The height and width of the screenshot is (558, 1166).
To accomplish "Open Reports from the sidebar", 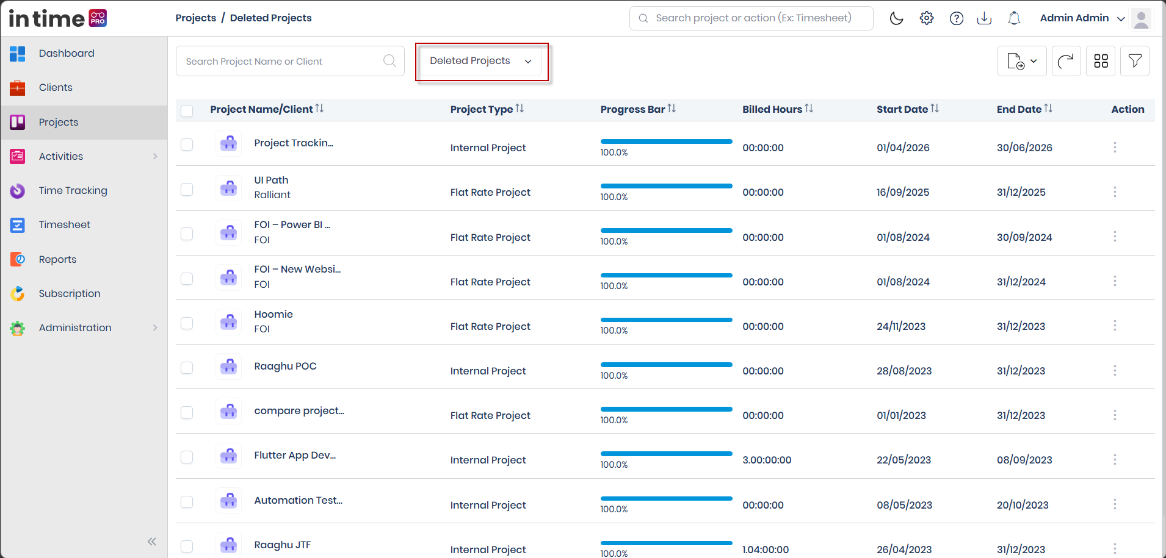I will (x=57, y=259).
